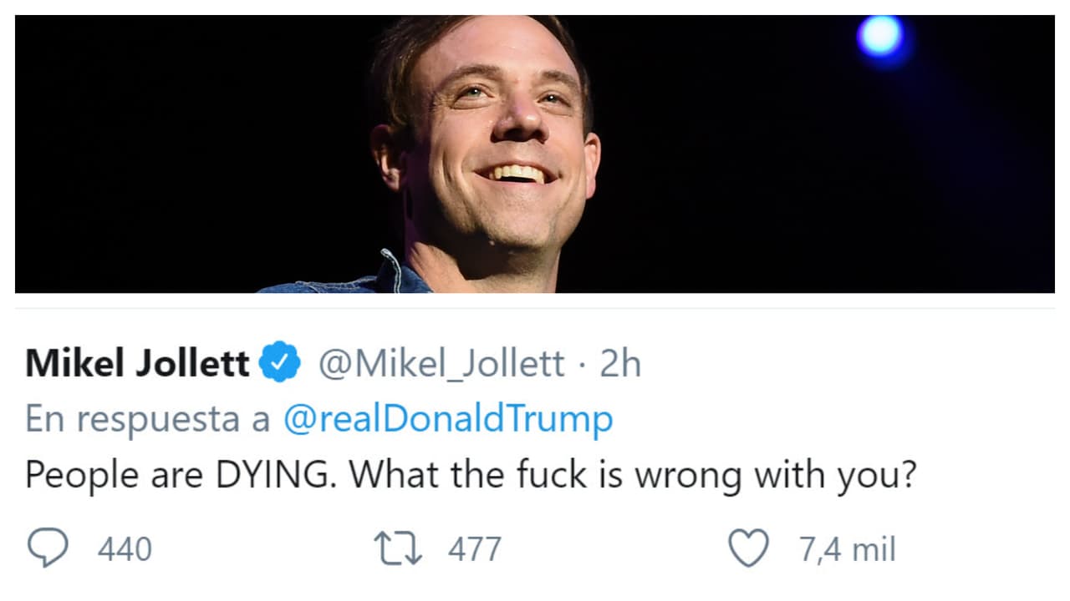Click Mikel Jollett's blue verified badge
Image resolution: width=1070 pixels, height=601 pixels.
click(279, 362)
